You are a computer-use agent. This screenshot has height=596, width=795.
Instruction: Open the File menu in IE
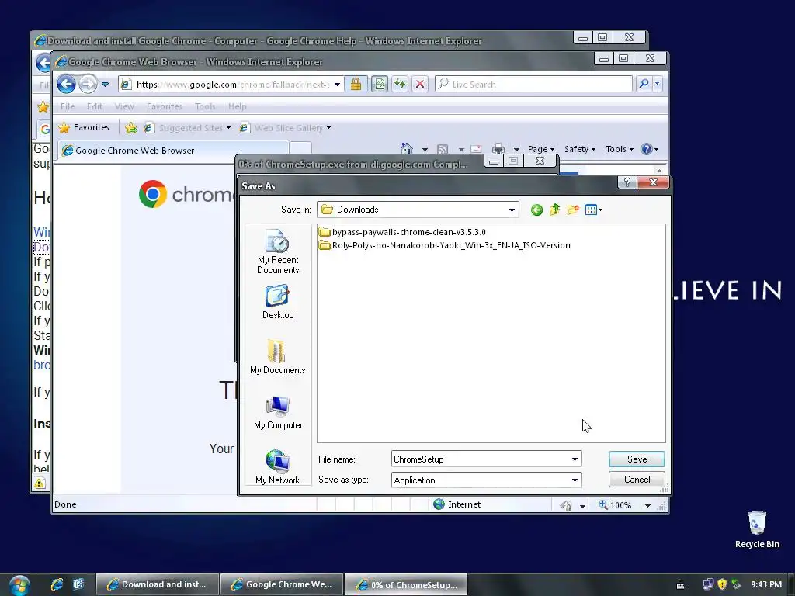coord(68,106)
